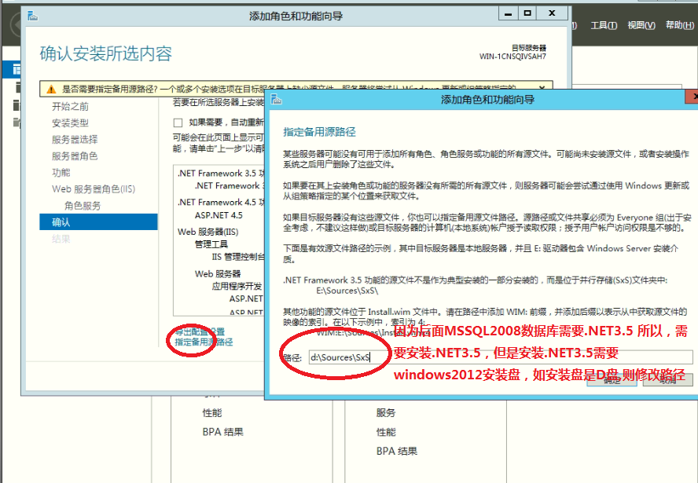Click the yellow warning triangle icon
Screen dimensions: 698x483
coord(51,90)
